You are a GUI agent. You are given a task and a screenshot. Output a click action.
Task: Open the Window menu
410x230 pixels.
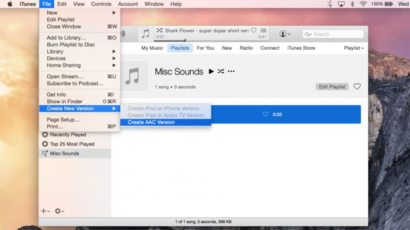click(154, 4)
